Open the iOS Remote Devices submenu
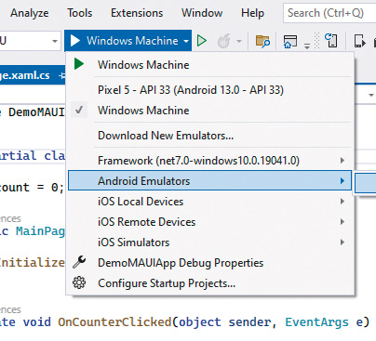376x341 pixels. coord(210,222)
